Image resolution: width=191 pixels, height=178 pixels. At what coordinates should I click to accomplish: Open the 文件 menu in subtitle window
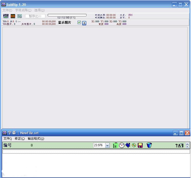[7, 139]
